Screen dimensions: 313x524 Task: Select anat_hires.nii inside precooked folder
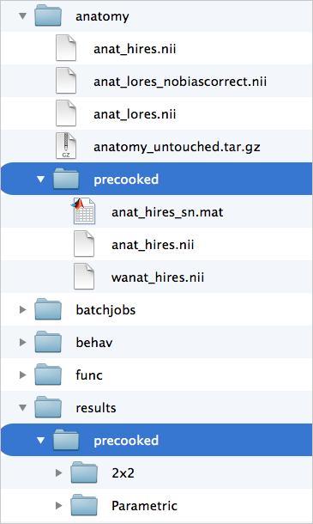pyautogui.click(x=156, y=244)
